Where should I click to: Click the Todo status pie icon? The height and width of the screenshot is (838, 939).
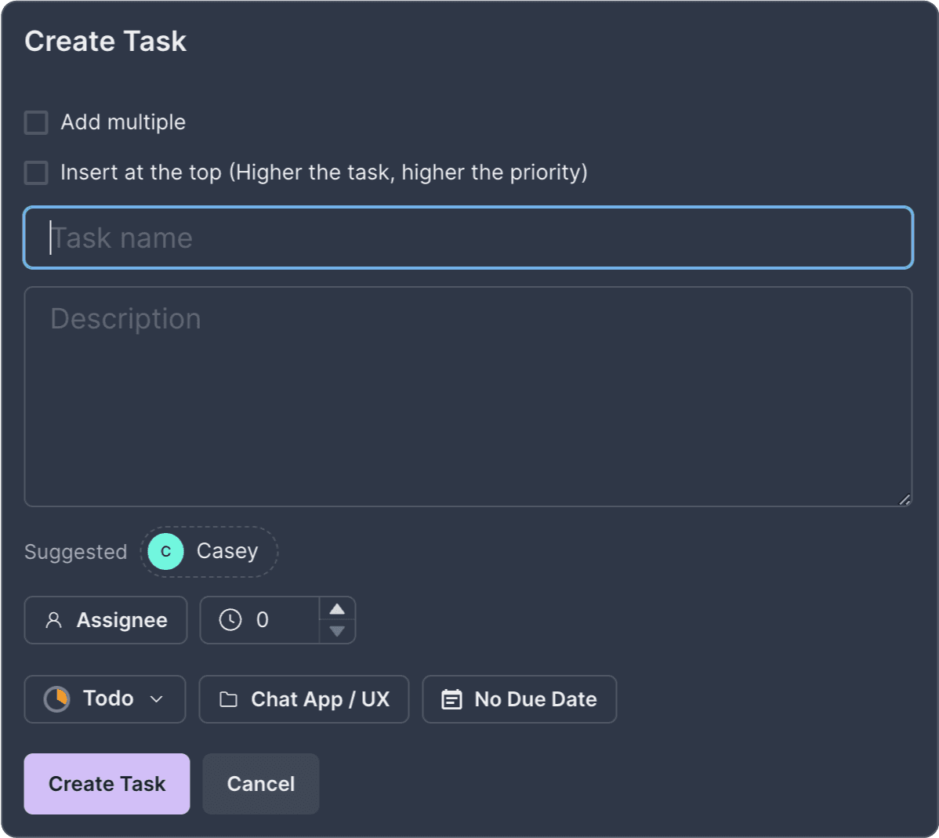[x=57, y=699]
